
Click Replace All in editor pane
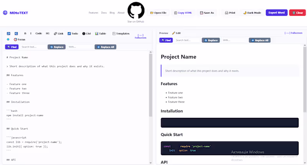(105, 47)
